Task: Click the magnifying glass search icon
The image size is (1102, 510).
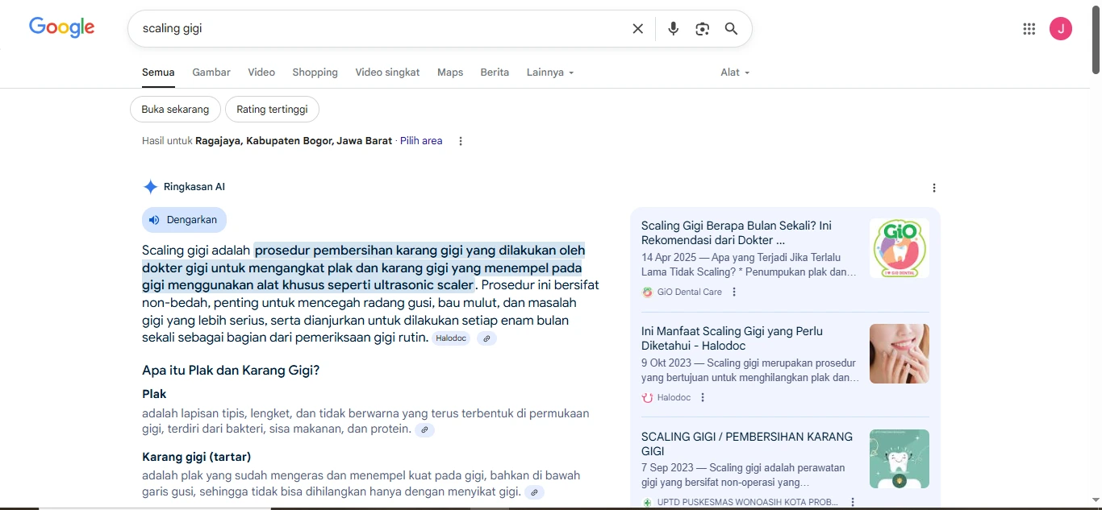Action: [x=731, y=29]
